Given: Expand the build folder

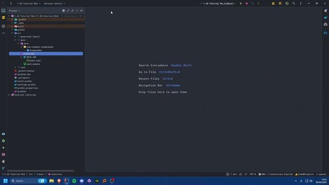Looking at the screenshot, I should (x=12, y=26).
